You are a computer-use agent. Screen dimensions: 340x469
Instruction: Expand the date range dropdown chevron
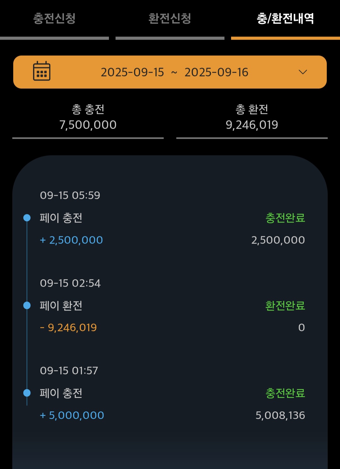(x=303, y=72)
